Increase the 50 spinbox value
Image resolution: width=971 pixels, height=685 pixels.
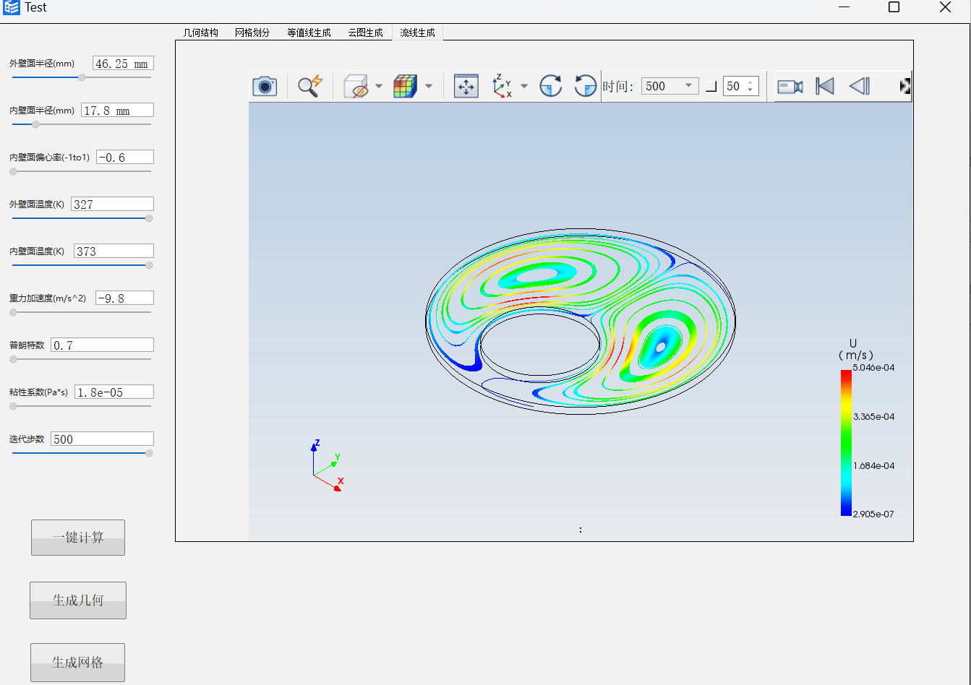[750, 82]
